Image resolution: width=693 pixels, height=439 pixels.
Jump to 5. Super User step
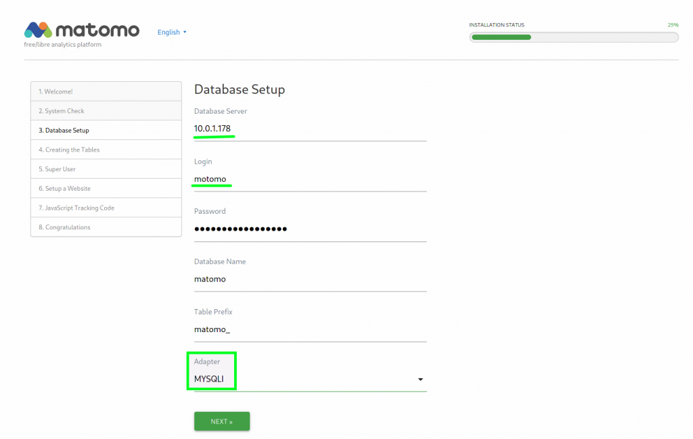click(106, 169)
